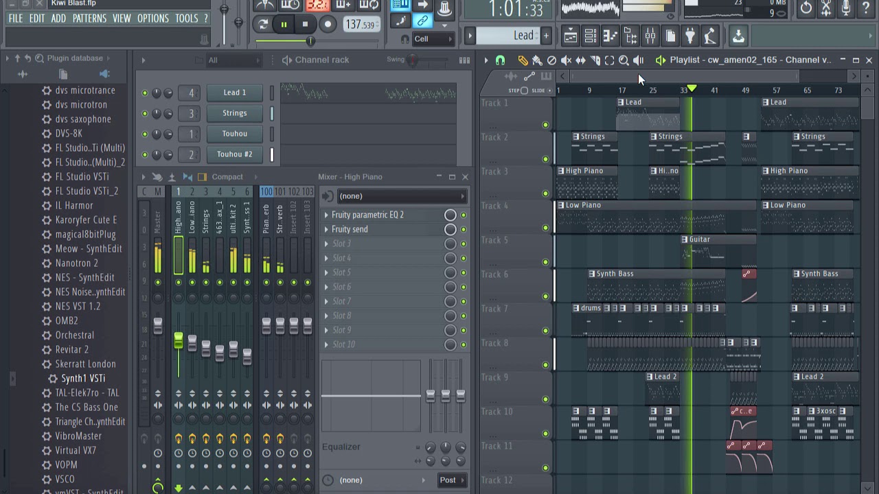Select the Paint brush tool in playlist

(x=537, y=60)
